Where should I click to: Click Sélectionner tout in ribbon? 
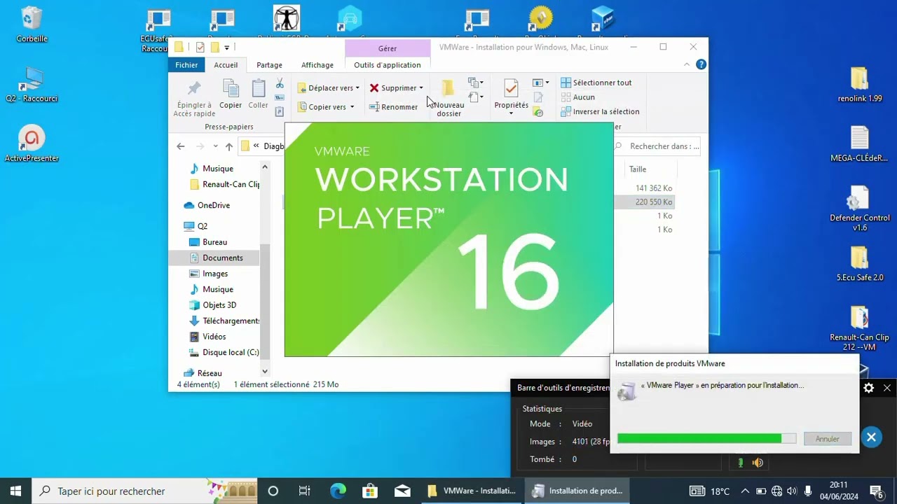[596, 83]
